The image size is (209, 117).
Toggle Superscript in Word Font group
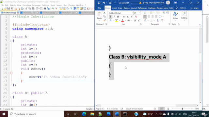[x=131, y=17]
